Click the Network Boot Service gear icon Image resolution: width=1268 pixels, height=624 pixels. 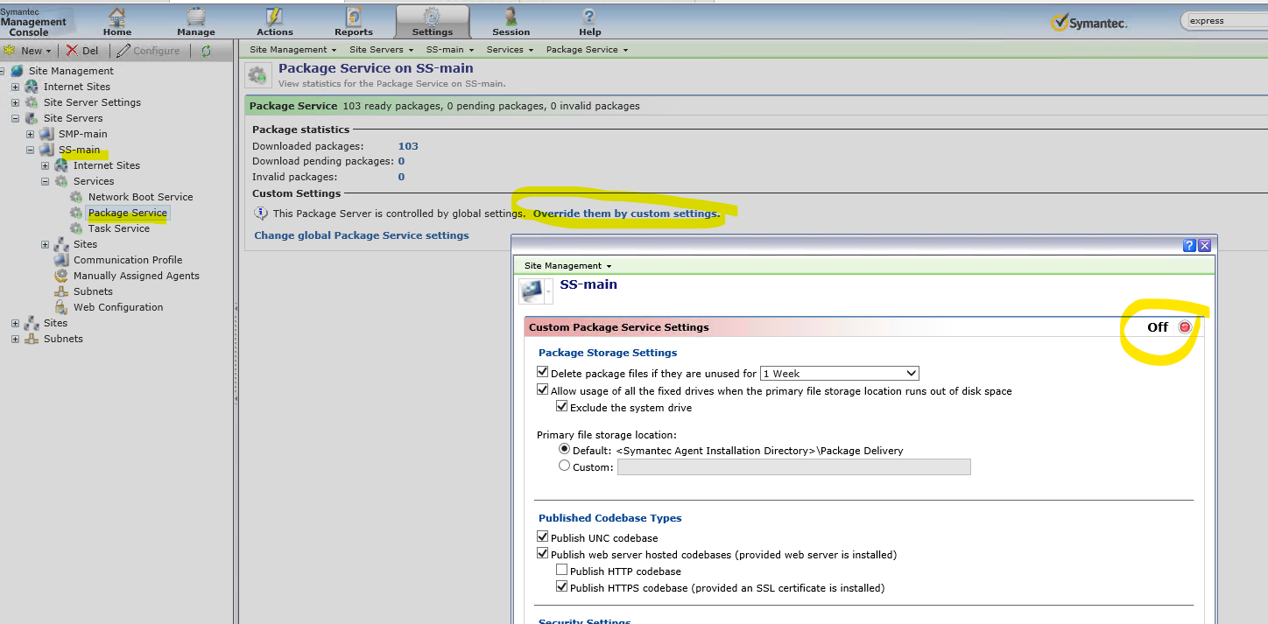[x=76, y=197]
